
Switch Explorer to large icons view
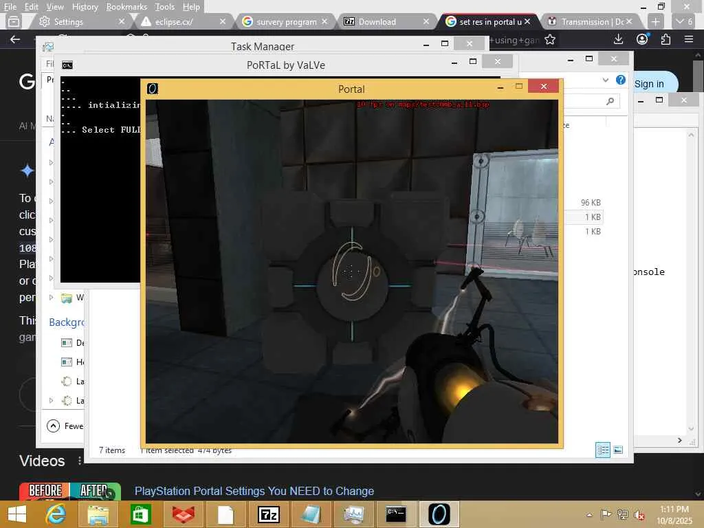click(619, 450)
